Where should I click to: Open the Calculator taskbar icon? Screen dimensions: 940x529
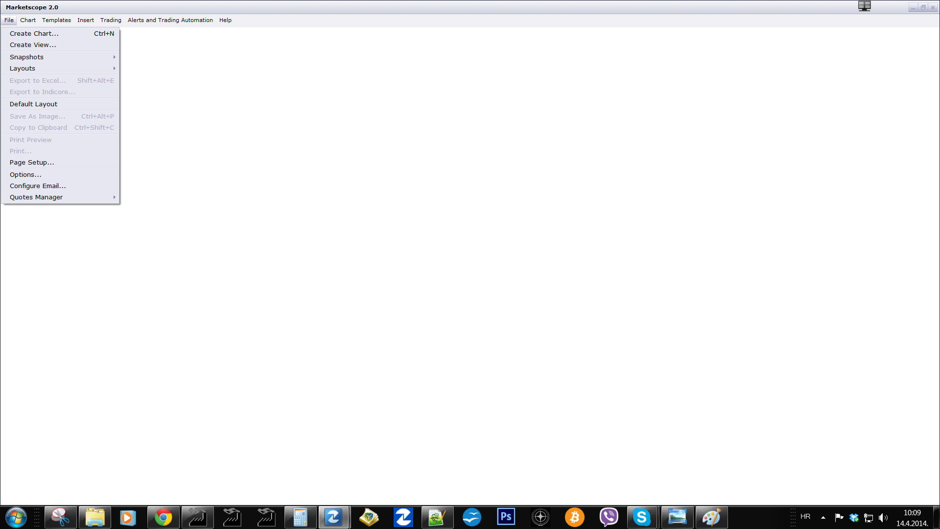[300, 517]
